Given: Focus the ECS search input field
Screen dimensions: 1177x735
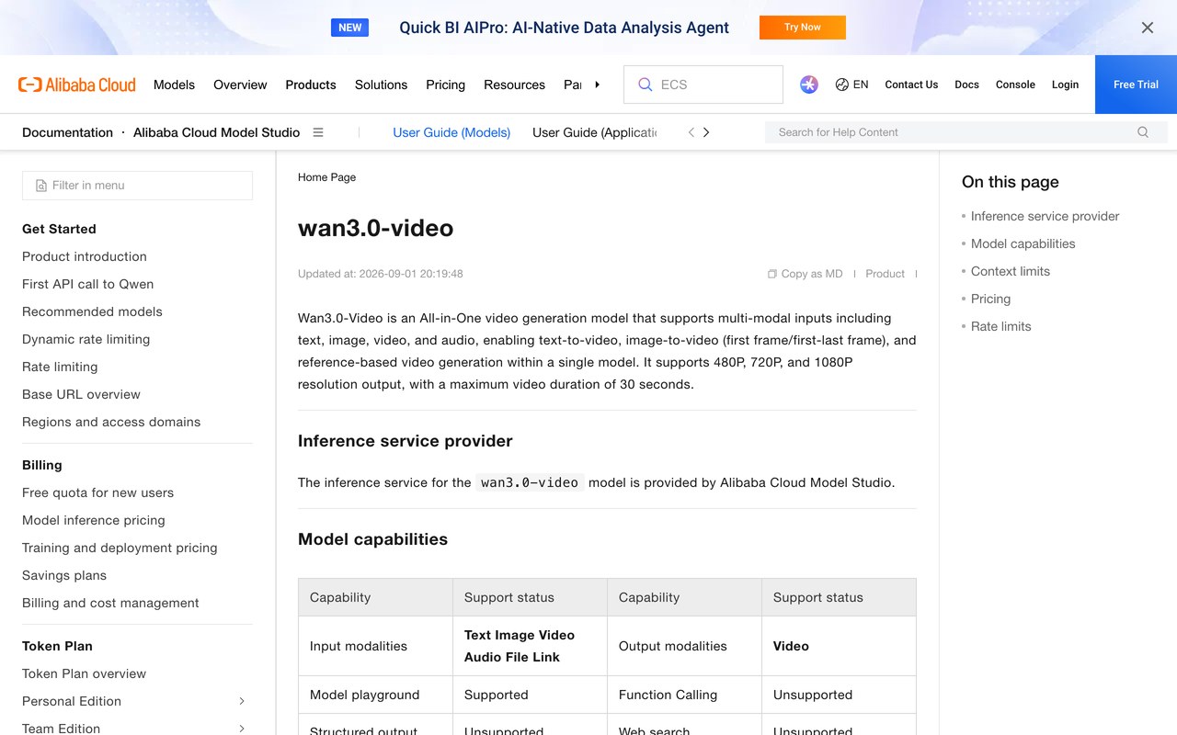Looking at the screenshot, I should click(703, 85).
